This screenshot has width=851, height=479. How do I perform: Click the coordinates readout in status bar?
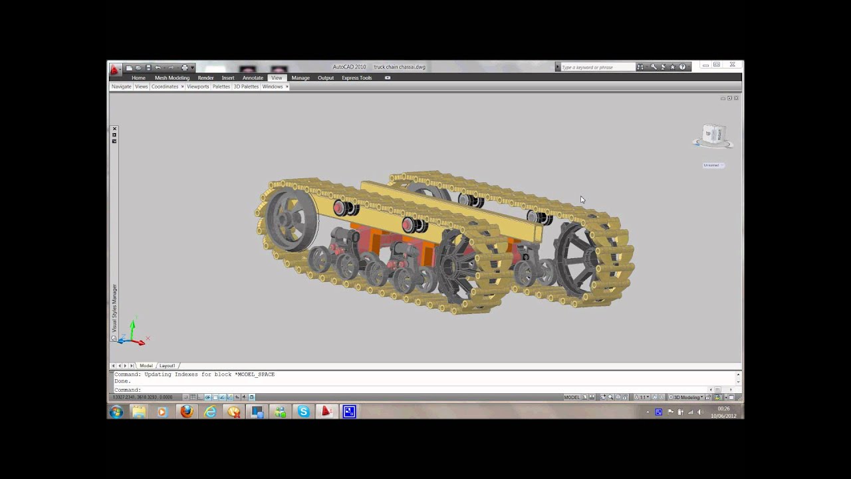point(142,397)
